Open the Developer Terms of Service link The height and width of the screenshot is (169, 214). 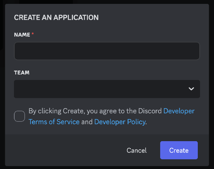coord(54,122)
